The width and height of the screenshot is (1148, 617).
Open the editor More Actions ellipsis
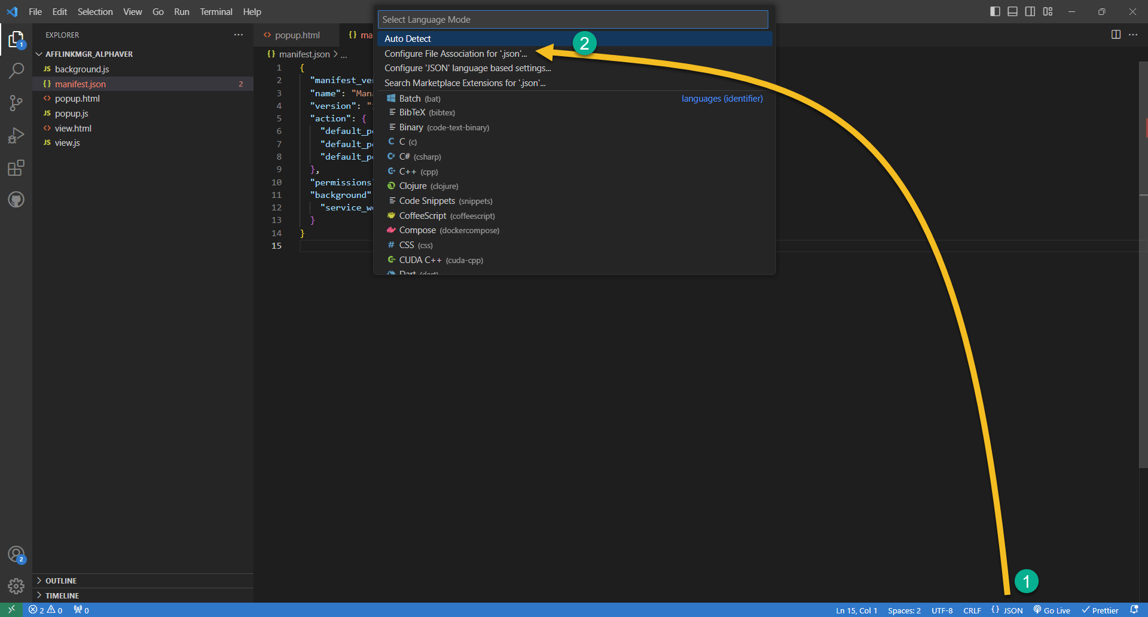pos(1133,35)
